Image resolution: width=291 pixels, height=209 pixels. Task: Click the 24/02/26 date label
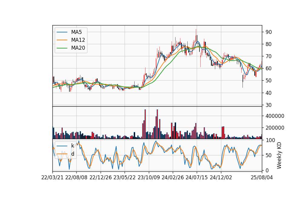point(173,177)
